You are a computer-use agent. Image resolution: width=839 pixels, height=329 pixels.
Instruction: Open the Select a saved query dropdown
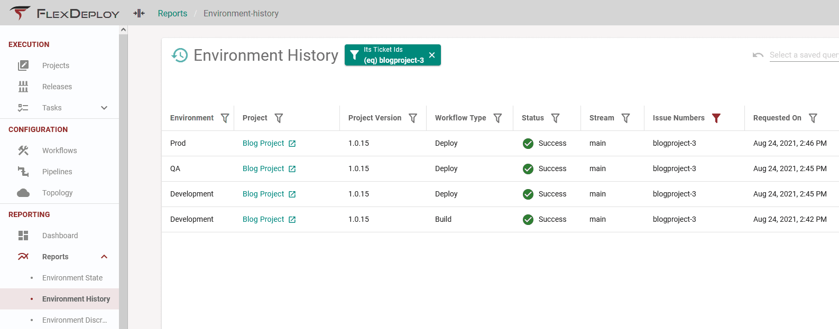tap(804, 55)
